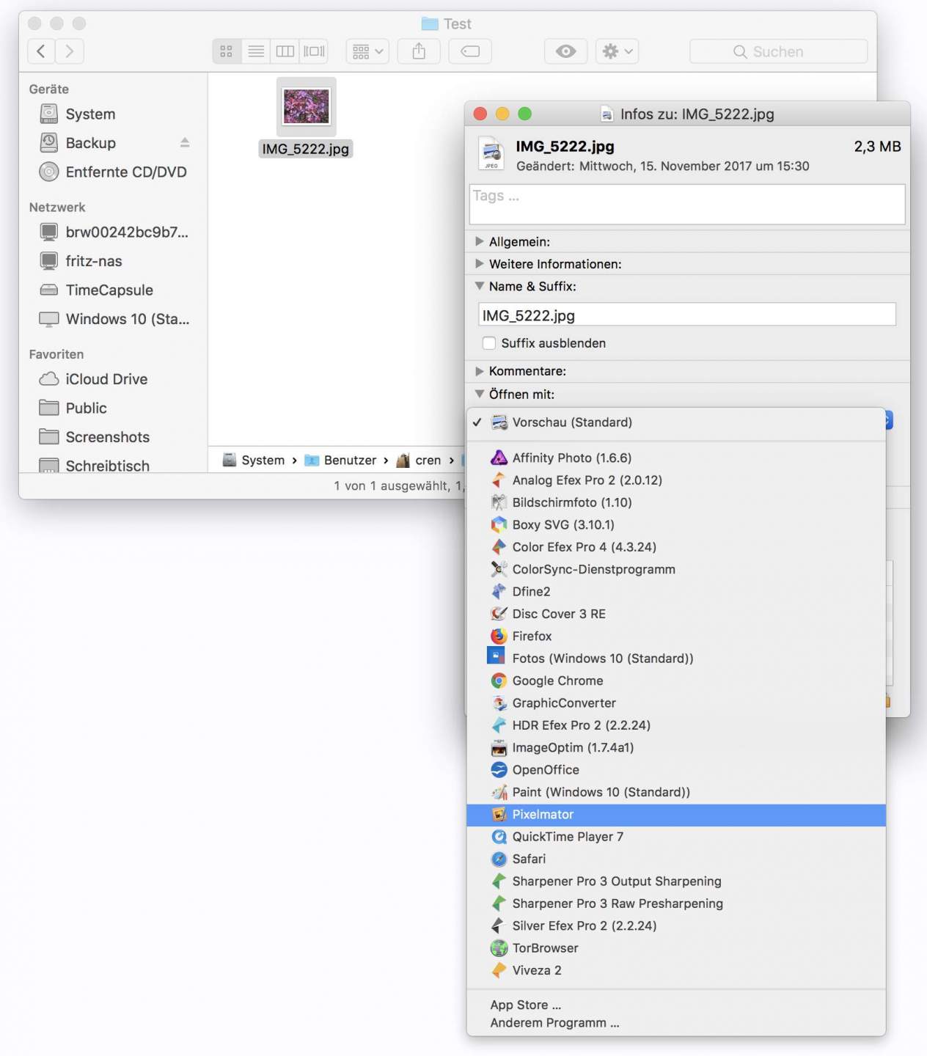Expand the Allgemein section
This screenshot has width=927, height=1056.
(x=480, y=241)
